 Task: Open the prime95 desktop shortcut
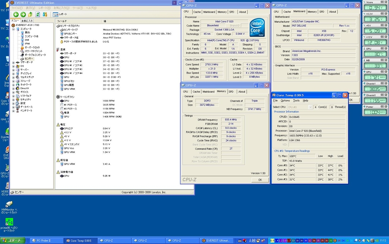tap(9, 225)
